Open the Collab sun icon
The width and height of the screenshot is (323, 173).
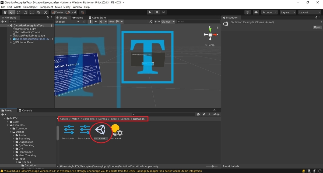[x=248, y=12]
